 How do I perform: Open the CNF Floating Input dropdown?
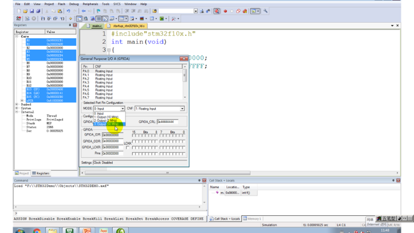(x=182, y=109)
